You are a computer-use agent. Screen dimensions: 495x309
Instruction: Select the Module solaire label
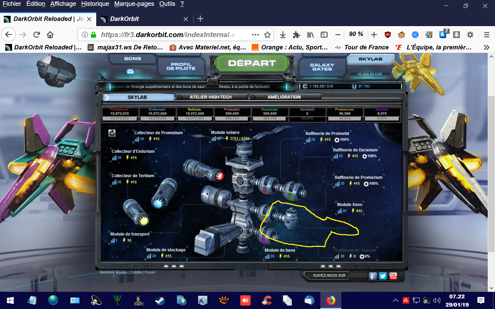coord(225,133)
